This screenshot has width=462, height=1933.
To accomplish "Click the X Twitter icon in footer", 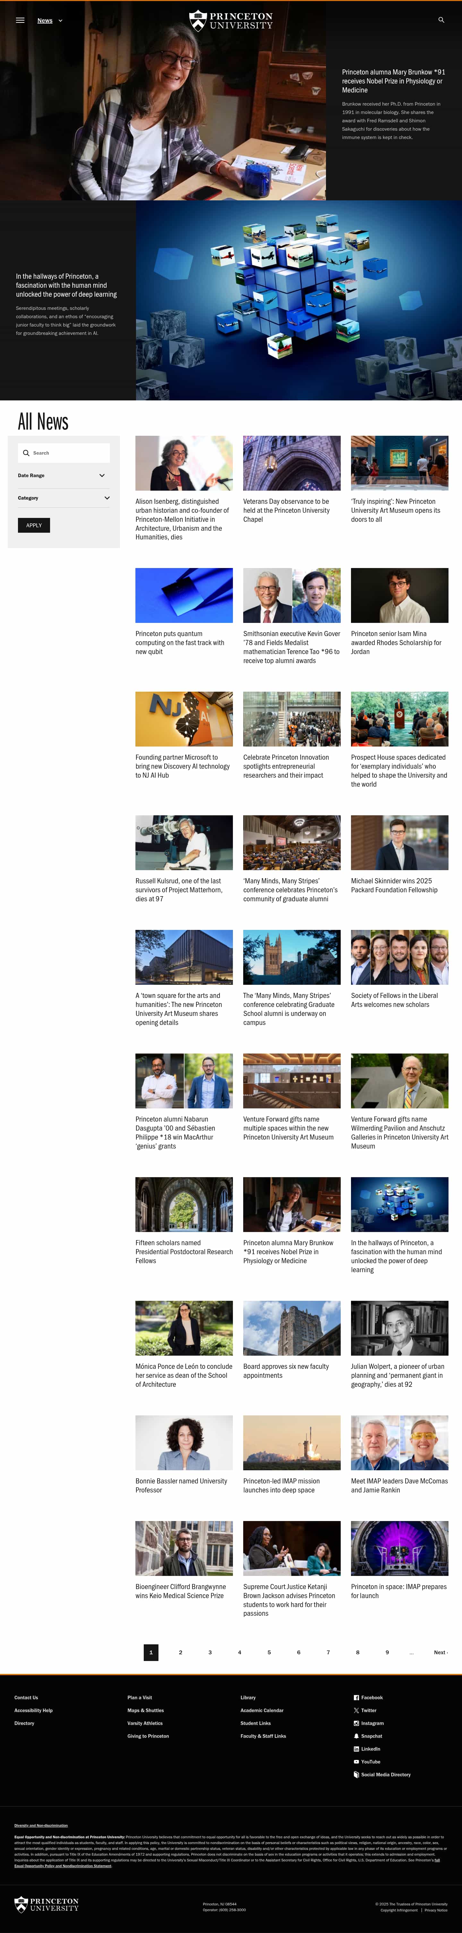I will [x=356, y=1710].
